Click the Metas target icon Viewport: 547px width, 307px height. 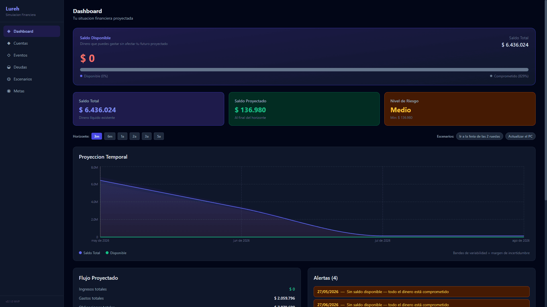[x=9, y=91]
